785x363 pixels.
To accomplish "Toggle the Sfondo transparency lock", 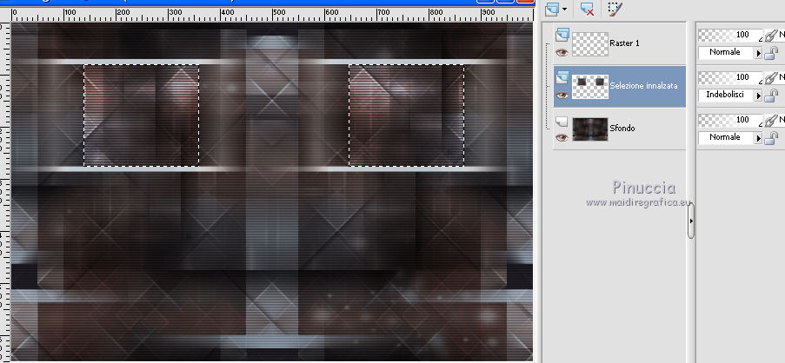I will [x=773, y=137].
